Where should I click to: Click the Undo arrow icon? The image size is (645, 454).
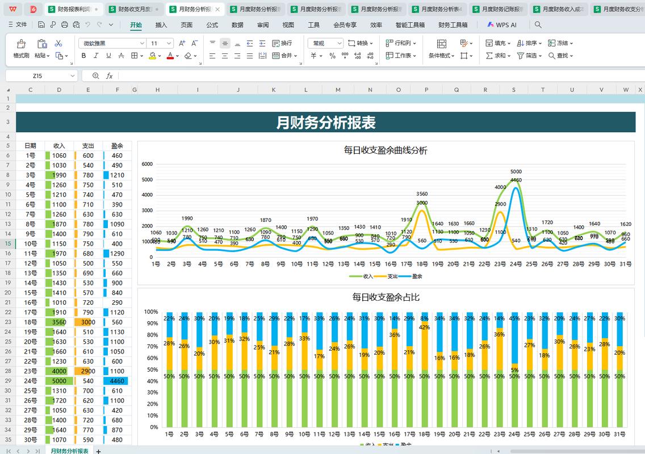(87, 24)
